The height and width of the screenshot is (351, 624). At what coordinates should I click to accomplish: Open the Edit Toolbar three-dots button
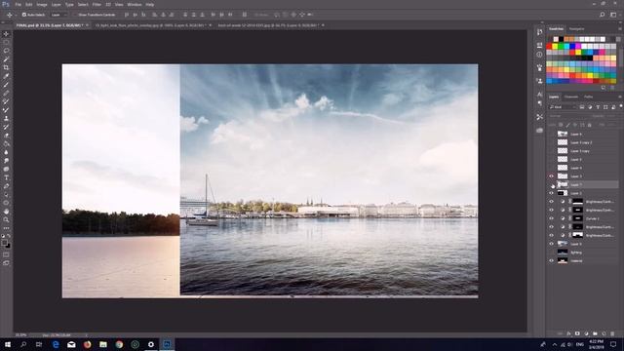6,228
